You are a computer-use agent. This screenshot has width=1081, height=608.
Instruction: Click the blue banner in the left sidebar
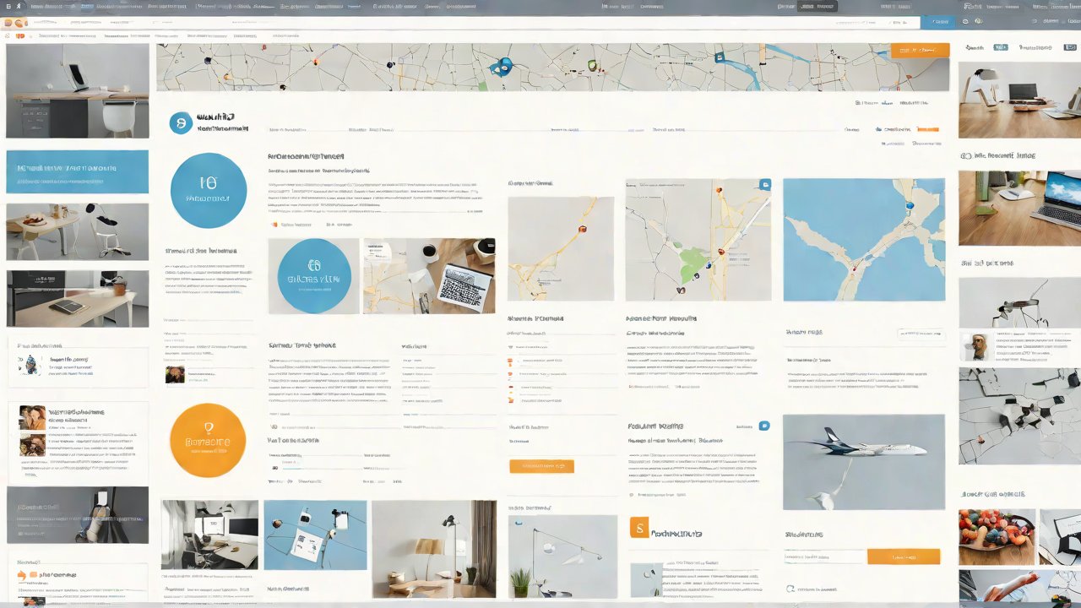coord(77,171)
